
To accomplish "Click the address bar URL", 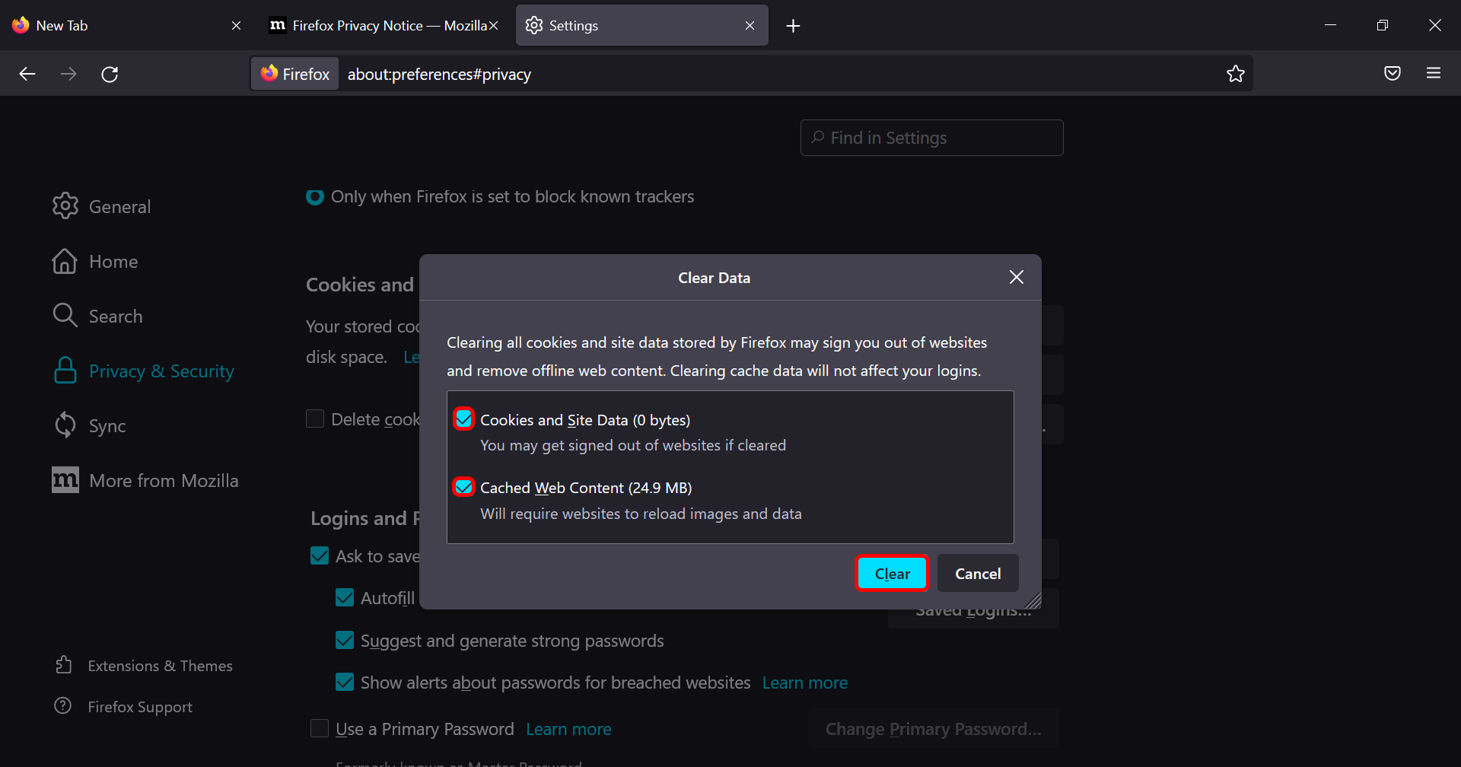I will tap(439, 74).
